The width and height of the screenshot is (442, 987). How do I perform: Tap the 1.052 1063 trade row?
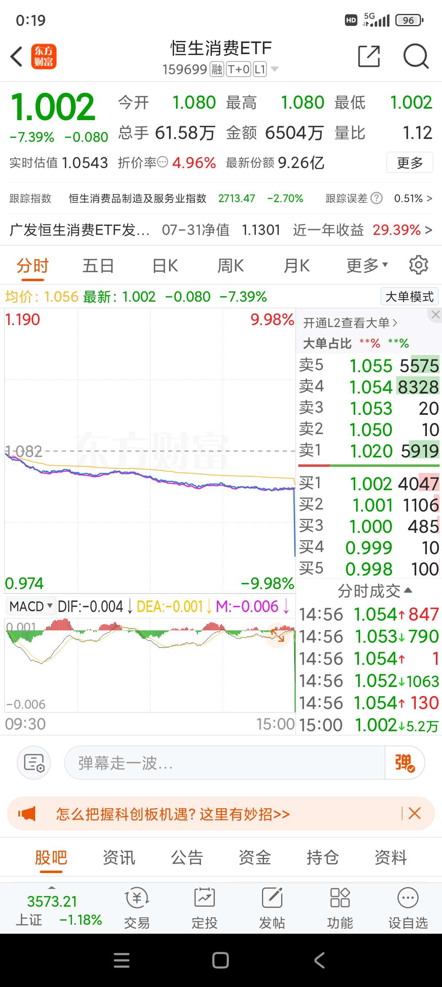pyautogui.click(x=369, y=681)
